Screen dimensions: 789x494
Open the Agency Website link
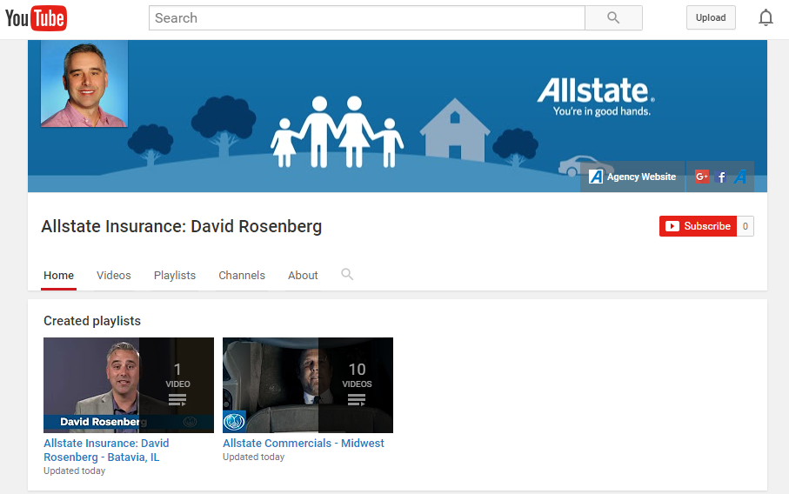coord(632,177)
